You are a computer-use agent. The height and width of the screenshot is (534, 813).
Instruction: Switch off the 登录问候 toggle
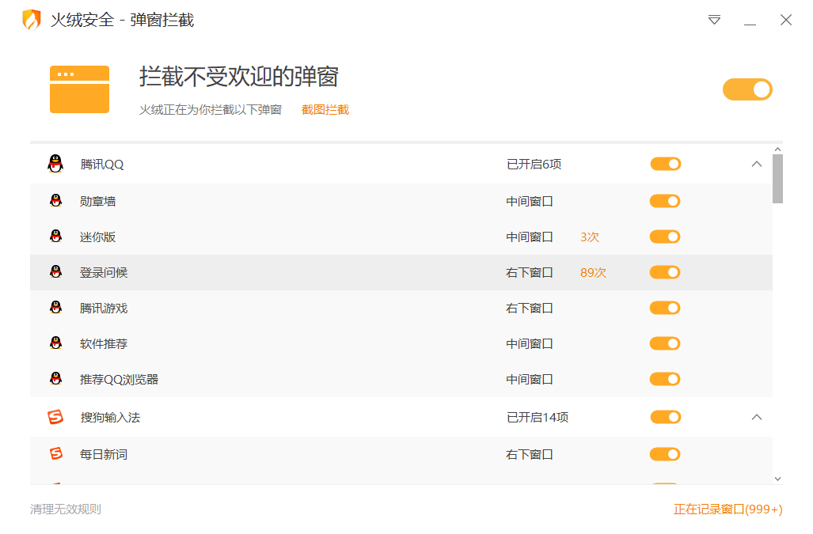point(665,272)
